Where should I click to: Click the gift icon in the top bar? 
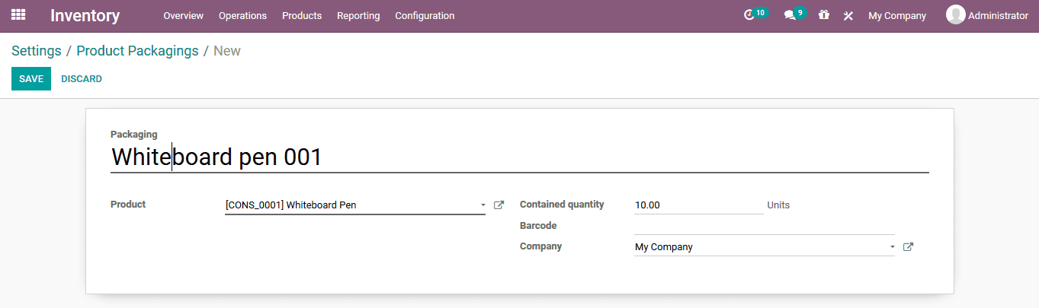coord(823,15)
